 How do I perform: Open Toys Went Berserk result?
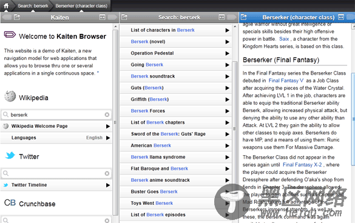pos(176,203)
